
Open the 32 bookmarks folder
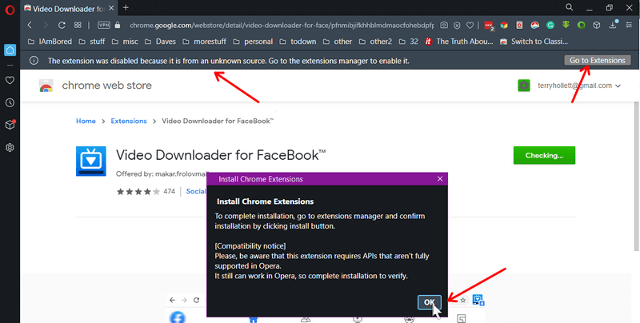[408, 42]
